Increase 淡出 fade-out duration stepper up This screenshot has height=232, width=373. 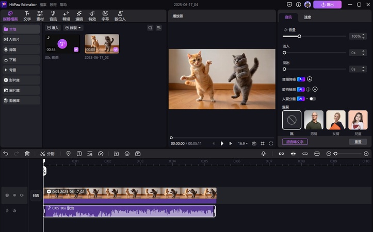coord(363,68)
